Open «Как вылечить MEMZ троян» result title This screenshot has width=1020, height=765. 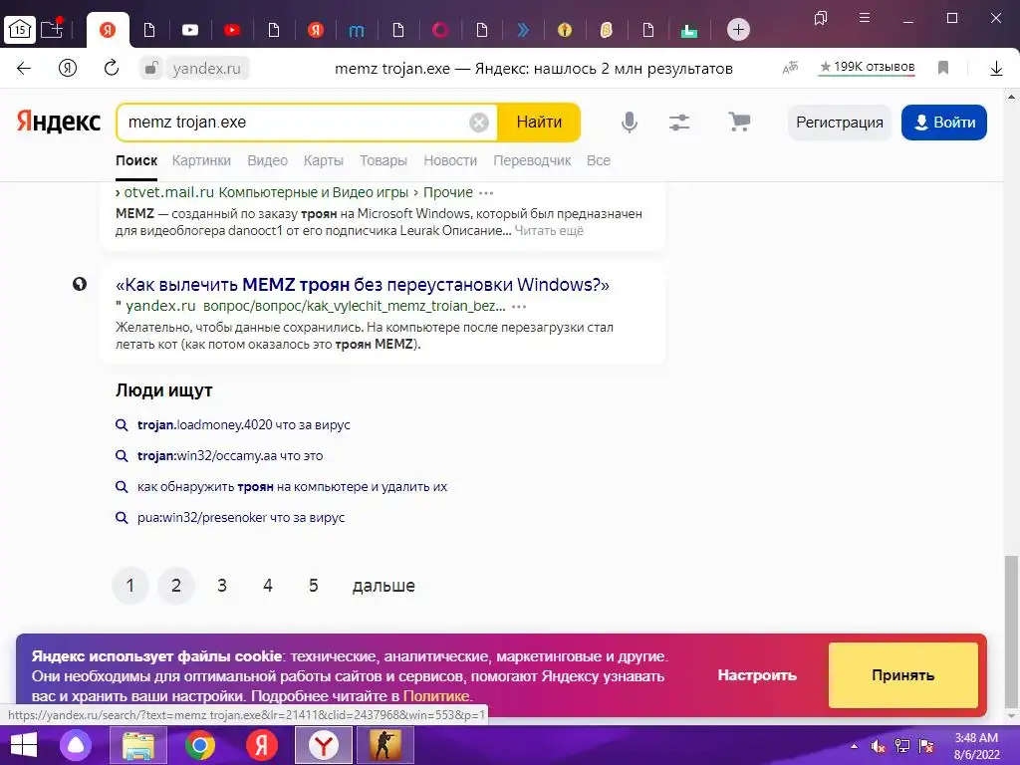coord(363,285)
